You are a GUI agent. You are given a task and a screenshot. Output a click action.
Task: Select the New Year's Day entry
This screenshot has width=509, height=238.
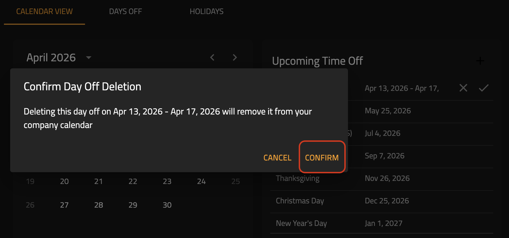(301, 223)
